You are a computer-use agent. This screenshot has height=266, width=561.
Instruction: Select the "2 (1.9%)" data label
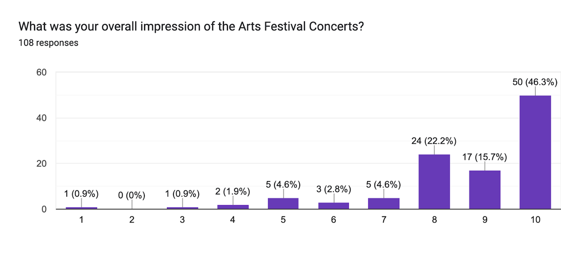pyautogui.click(x=232, y=191)
